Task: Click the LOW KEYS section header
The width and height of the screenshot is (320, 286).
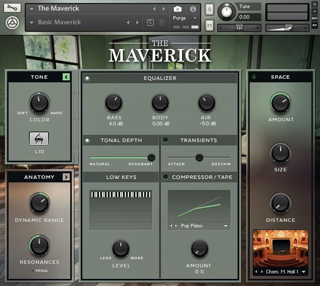Action: coord(121,177)
